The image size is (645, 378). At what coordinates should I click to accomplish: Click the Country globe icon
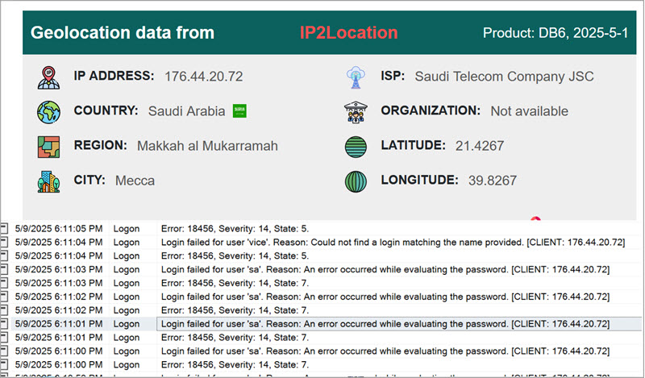(x=48, y=111)
